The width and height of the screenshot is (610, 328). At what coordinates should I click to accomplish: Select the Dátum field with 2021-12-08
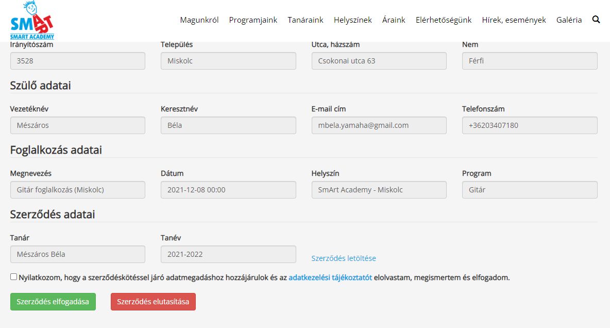click(228, 190)
